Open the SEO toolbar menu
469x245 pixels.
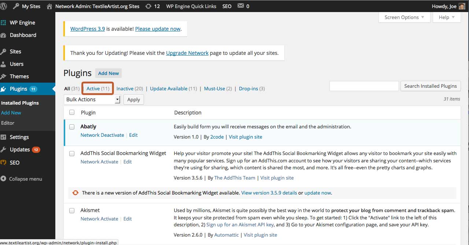(x=227, y=6)
